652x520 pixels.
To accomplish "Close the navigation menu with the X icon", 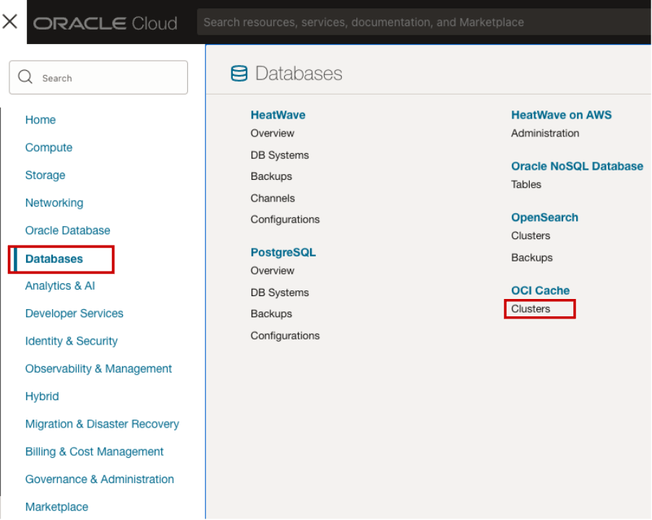I will tap(9, 21).
